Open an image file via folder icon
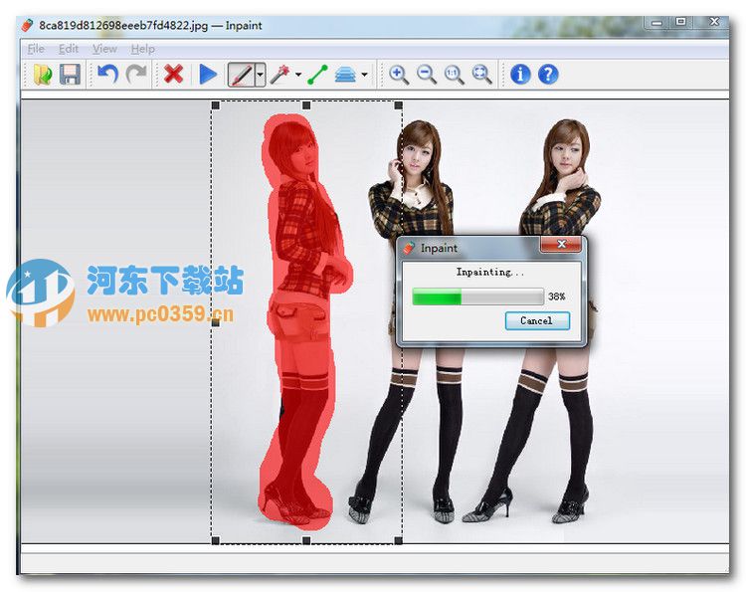Viewport: 746px width, 592px height. point(43,75)
